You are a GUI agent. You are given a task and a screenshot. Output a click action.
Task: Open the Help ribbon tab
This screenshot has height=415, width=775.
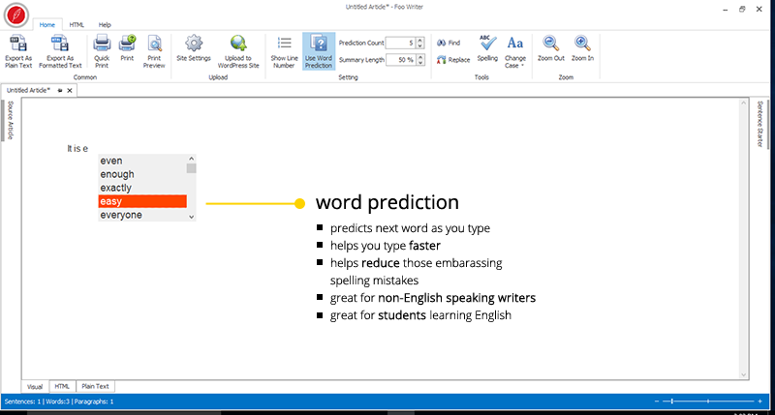[105, 24]
